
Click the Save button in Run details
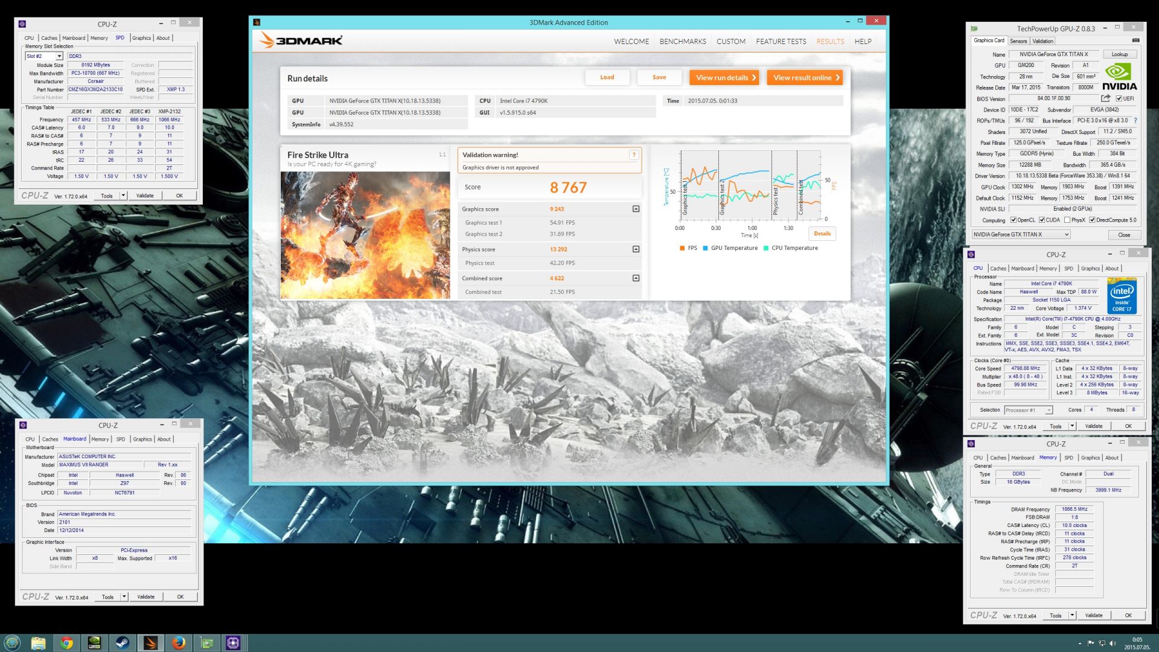659,77
